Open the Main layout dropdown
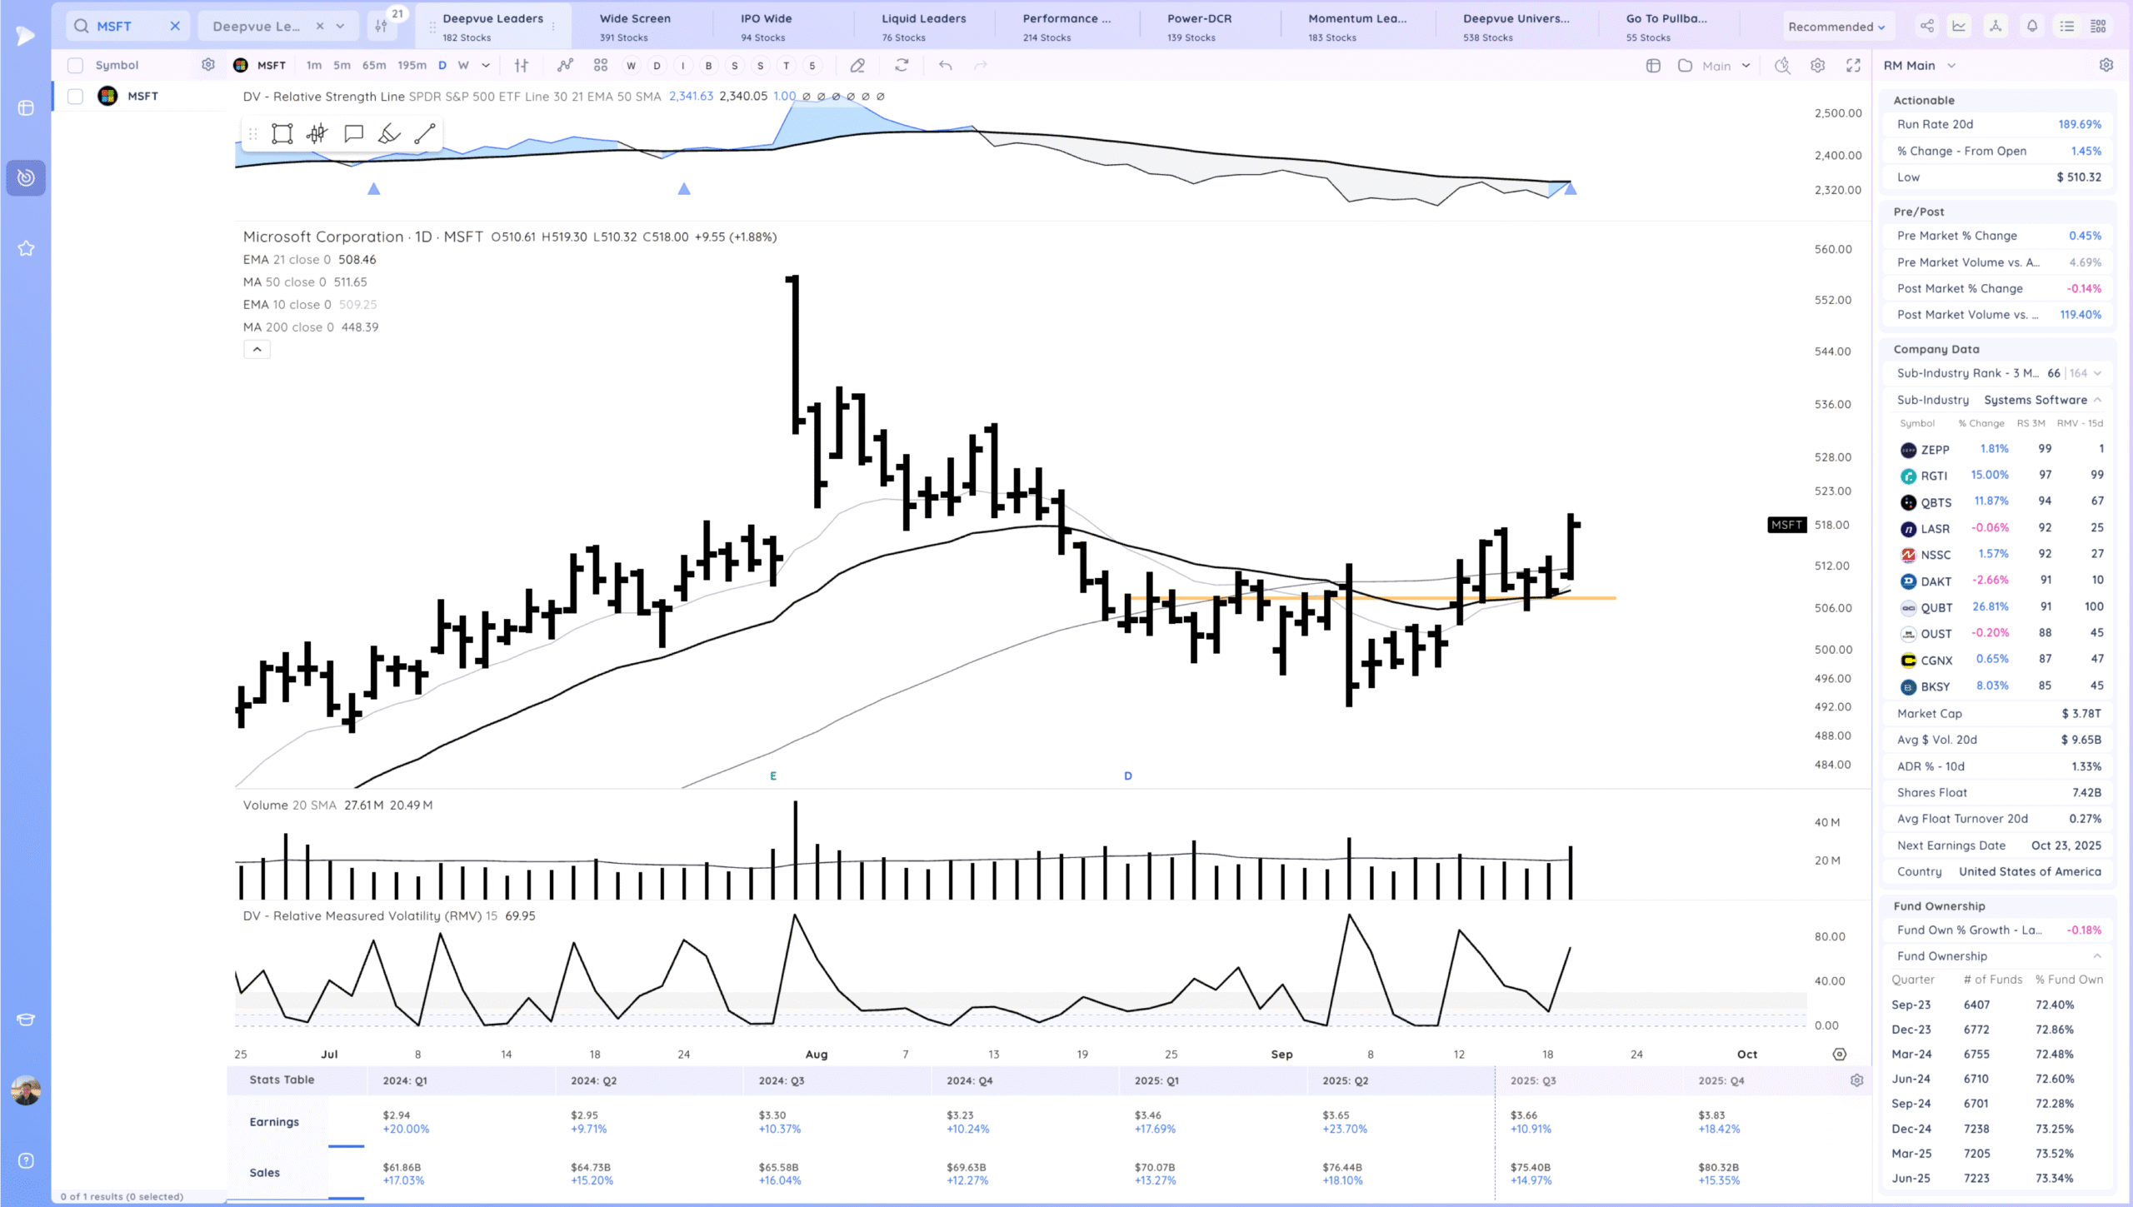The image size is (2133, 1207). [1726, 65]
